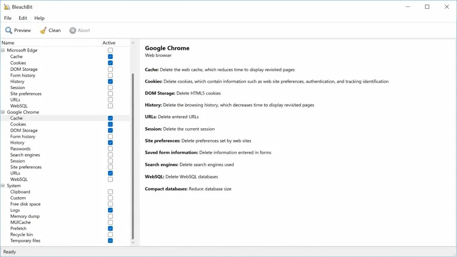Maximize the BleachBit window

427,7
